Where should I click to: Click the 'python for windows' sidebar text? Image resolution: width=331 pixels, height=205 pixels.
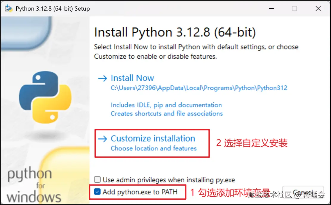point(34,185)
